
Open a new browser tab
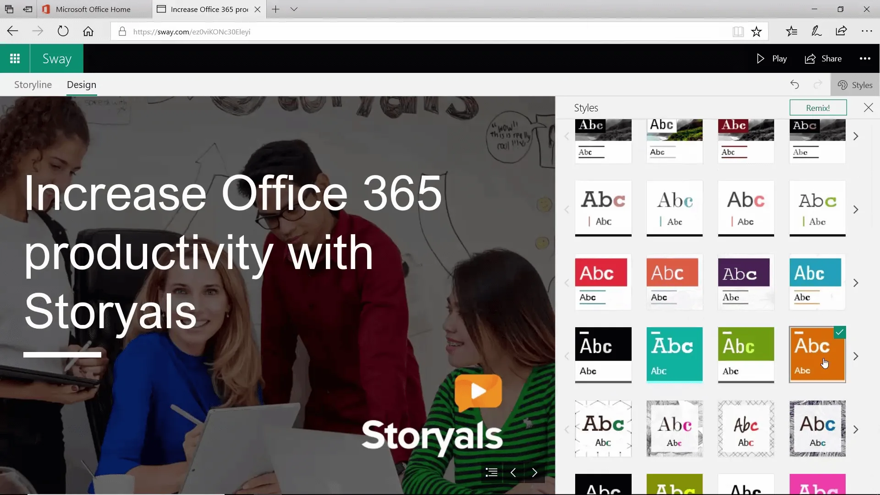point(275,9)
